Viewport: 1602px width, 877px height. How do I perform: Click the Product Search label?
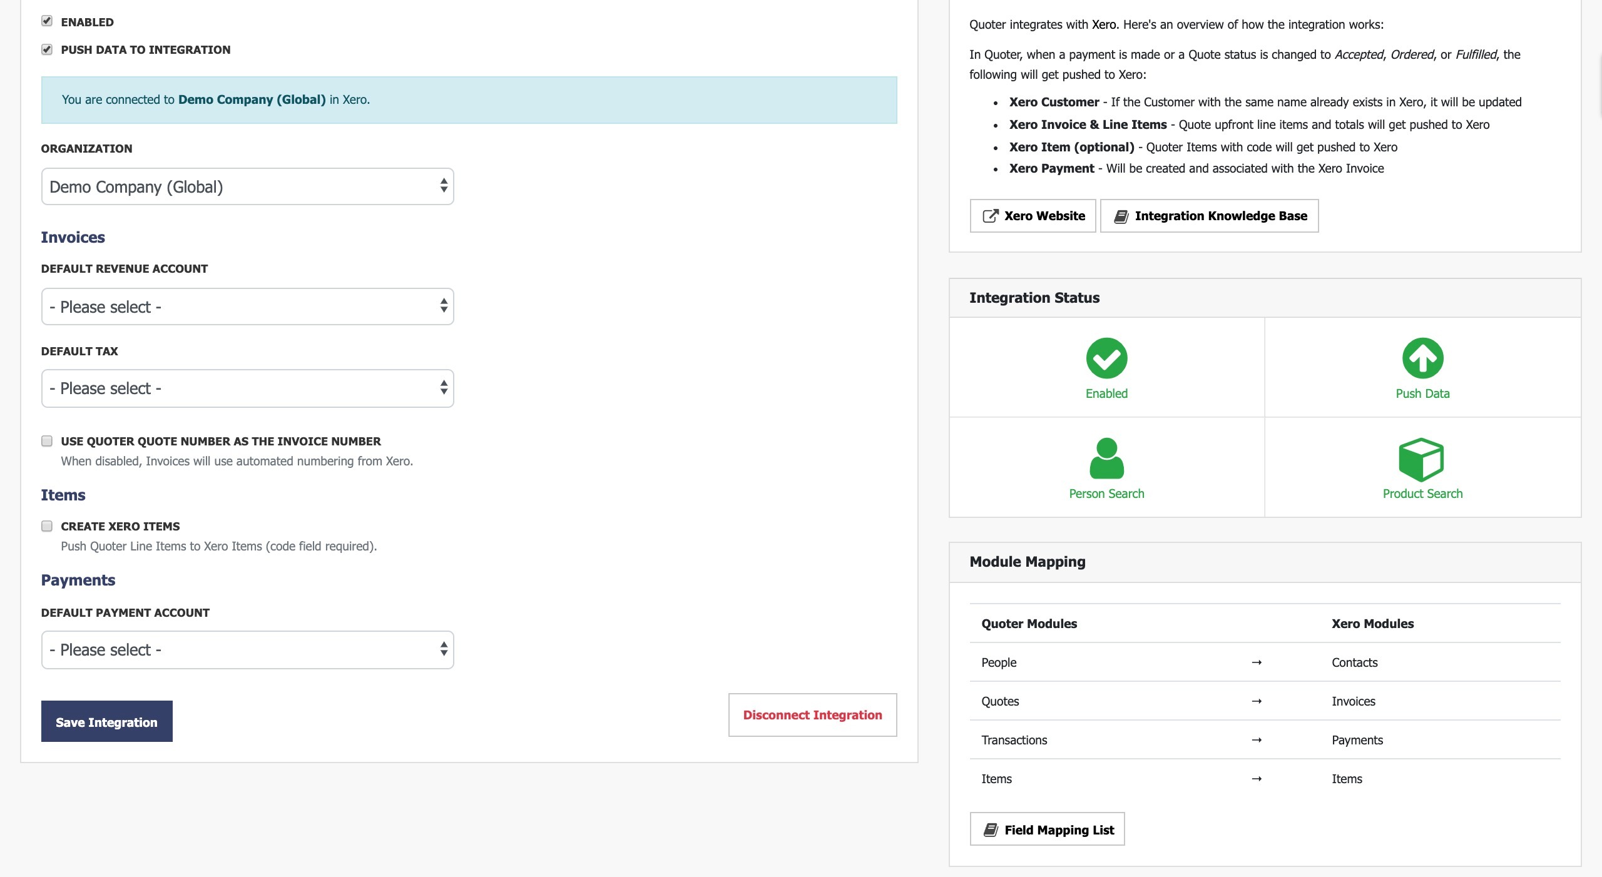(x=1422, y=494)
